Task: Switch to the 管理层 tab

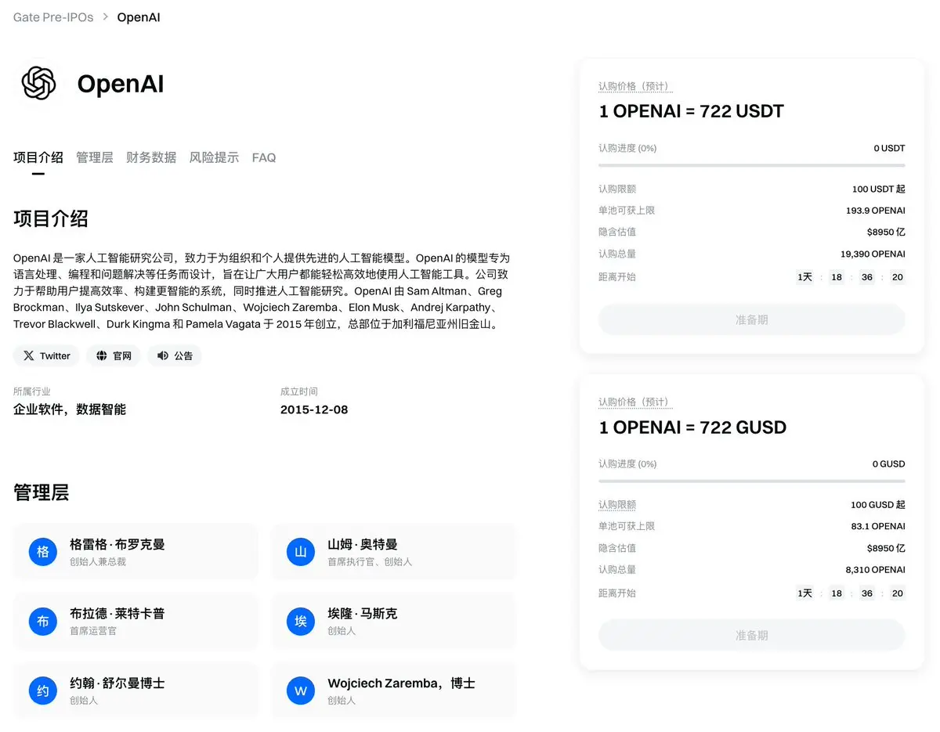Action: 95,157
